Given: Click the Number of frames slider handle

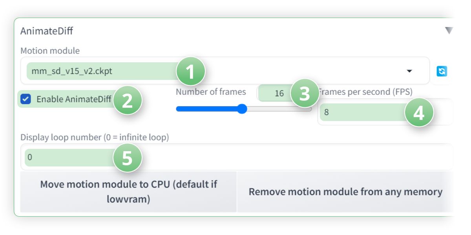Looking at the screenshot, I should (242, 108).
